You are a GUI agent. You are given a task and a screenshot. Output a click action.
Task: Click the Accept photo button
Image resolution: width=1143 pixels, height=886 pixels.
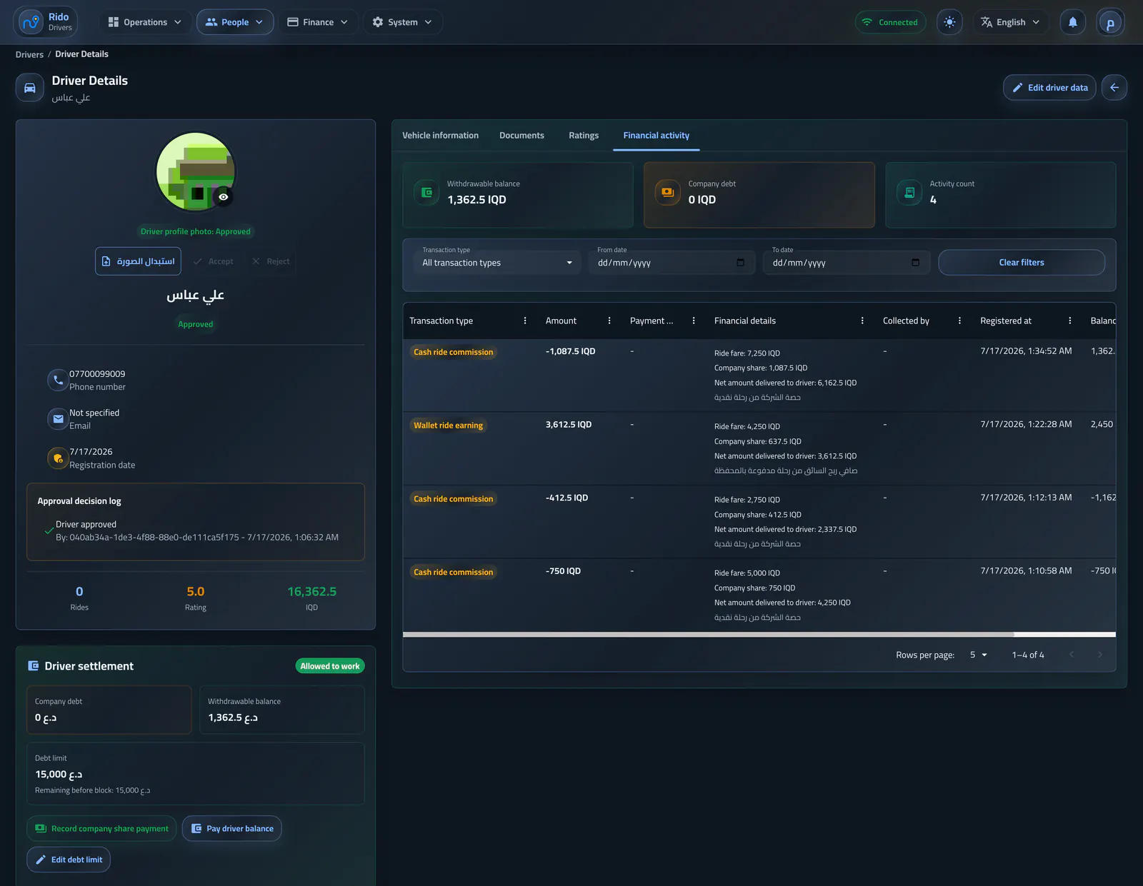pyautogui.click(x=213, y=261)
